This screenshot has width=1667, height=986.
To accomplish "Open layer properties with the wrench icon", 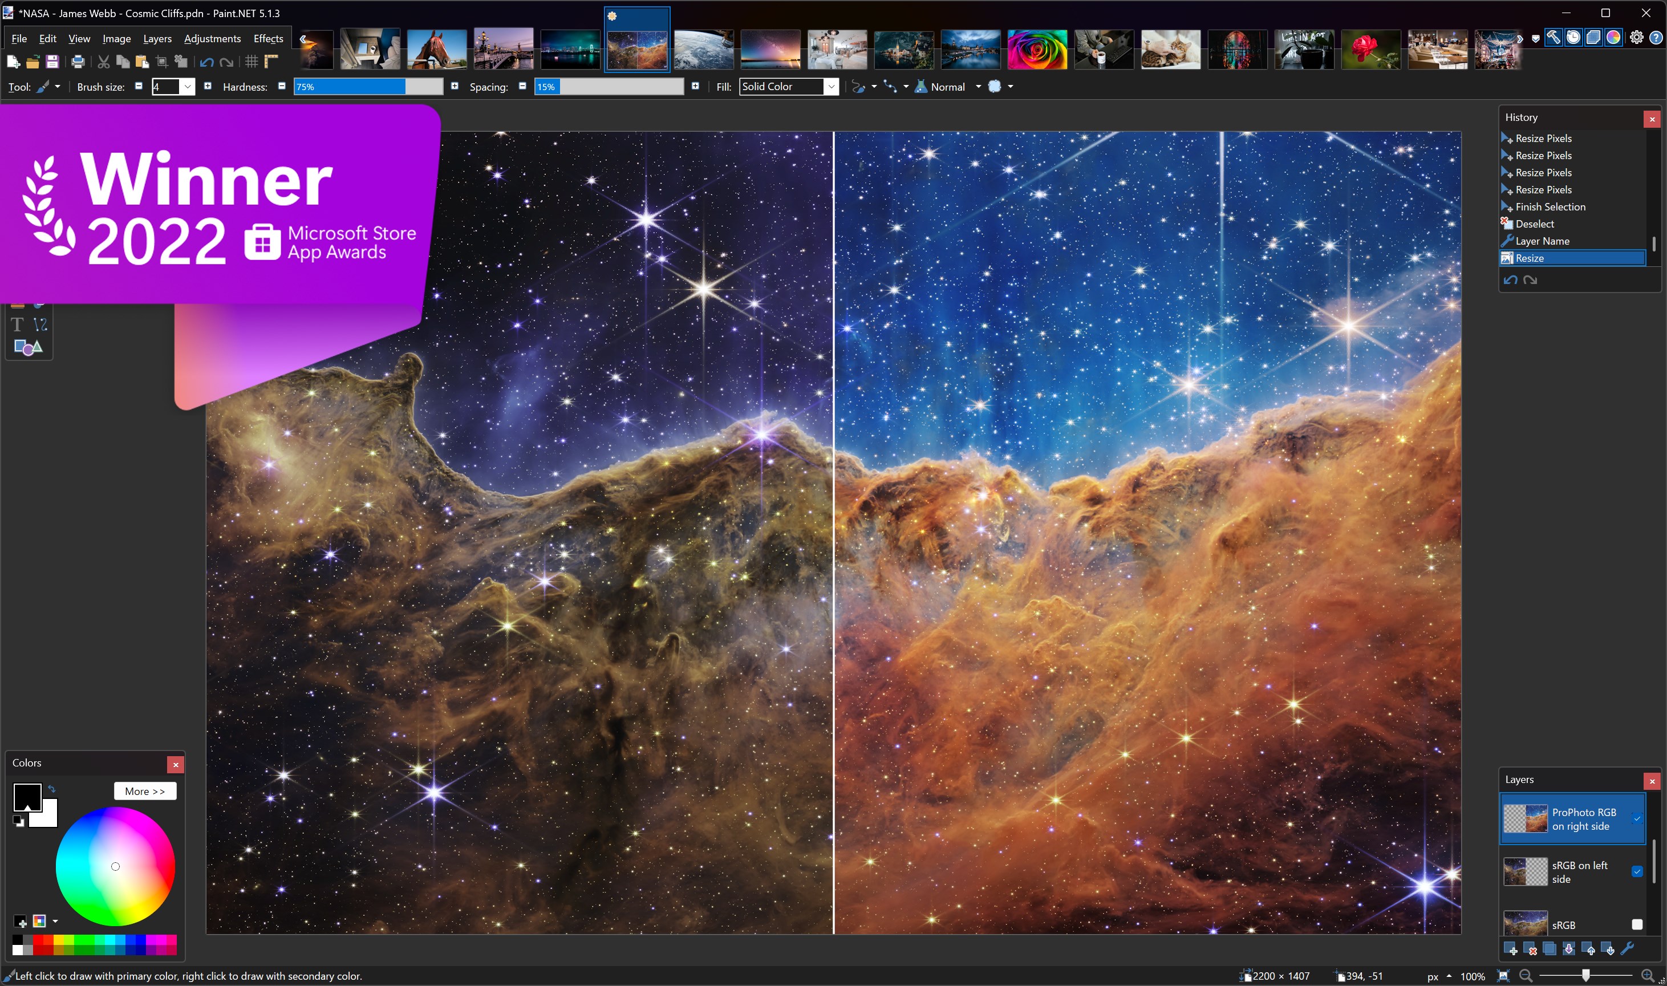I will coord(1627,948).
